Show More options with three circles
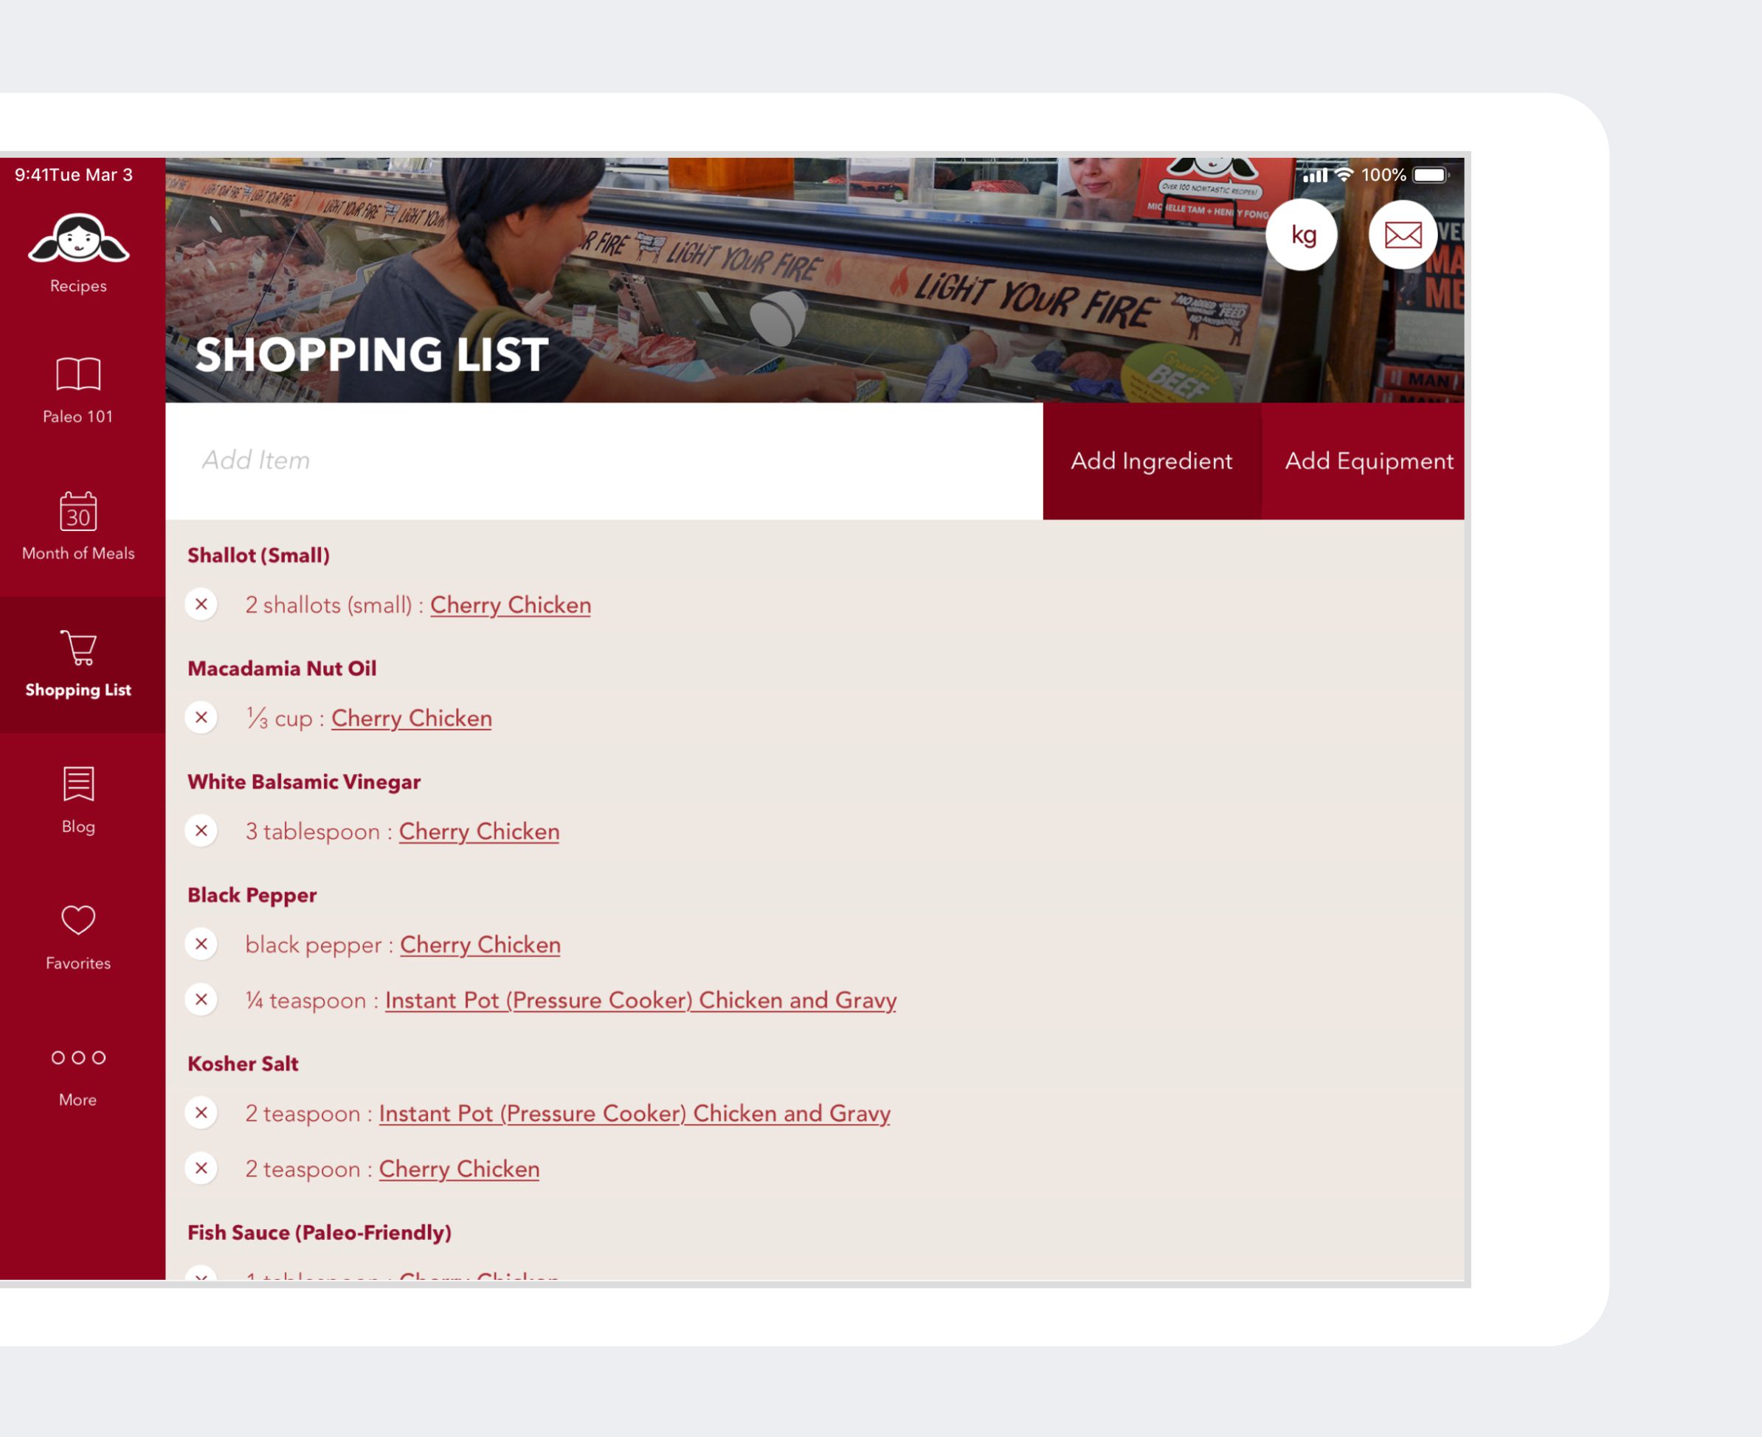 click(79, 1057)
